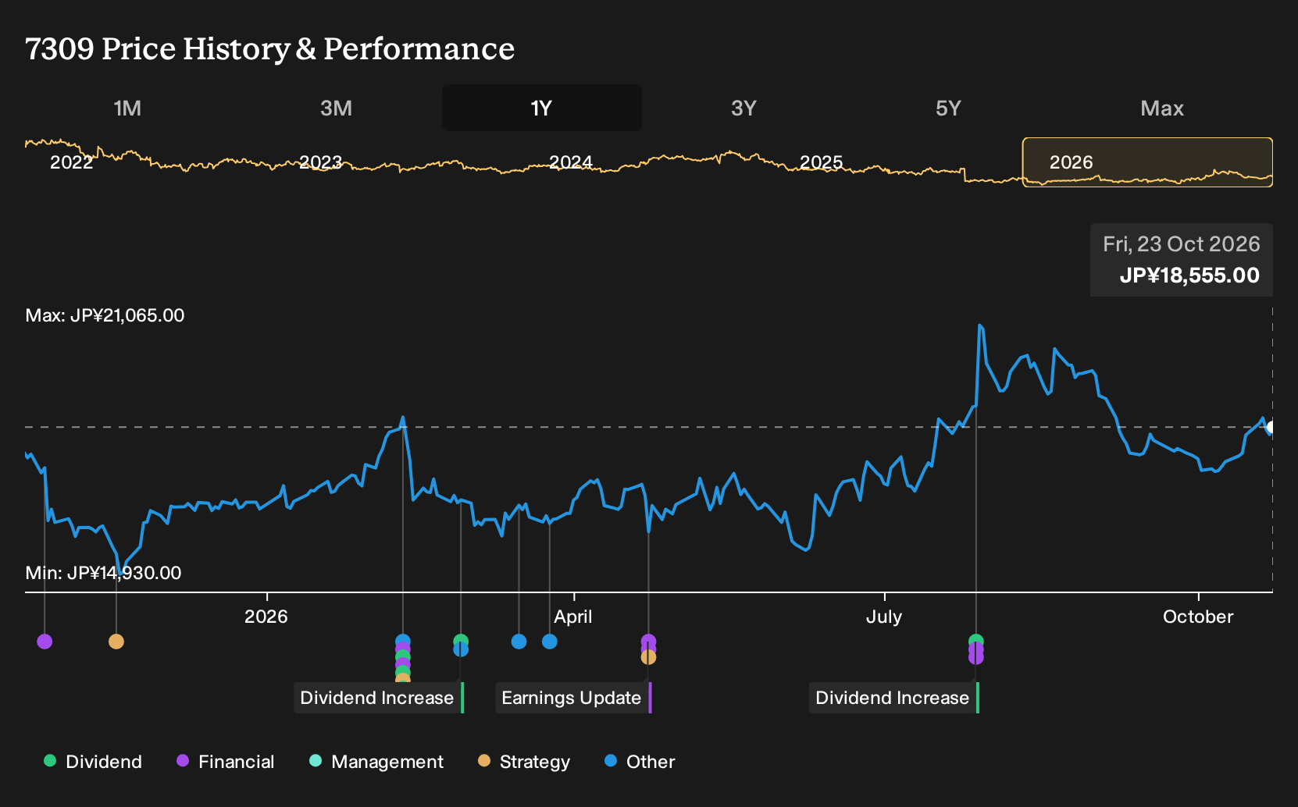Open the green Dividend dot after July
Viewport: 1298px width, 807px height.
pos(976,640)
